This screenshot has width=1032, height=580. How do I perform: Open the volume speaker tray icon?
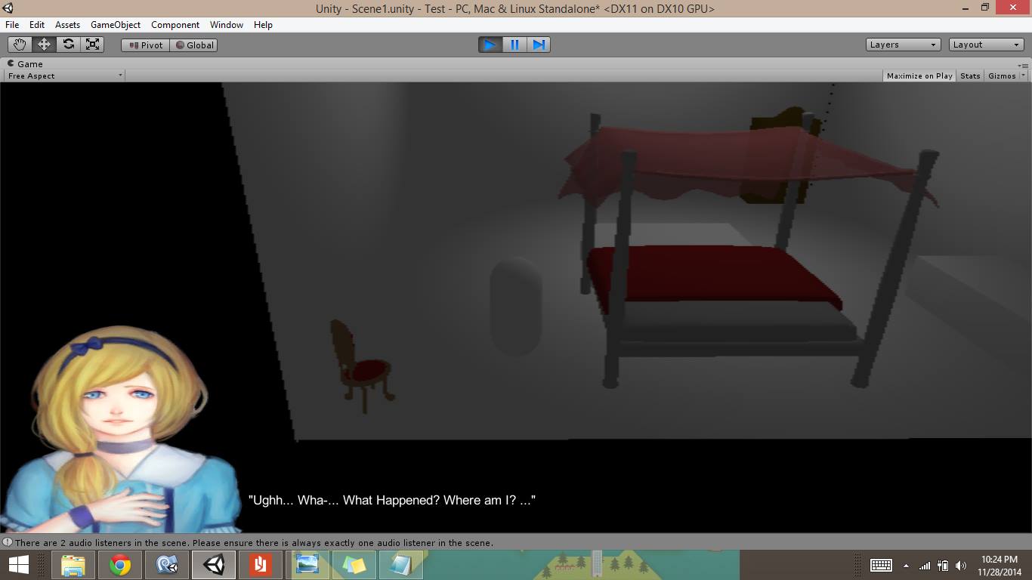pos(961,565)
